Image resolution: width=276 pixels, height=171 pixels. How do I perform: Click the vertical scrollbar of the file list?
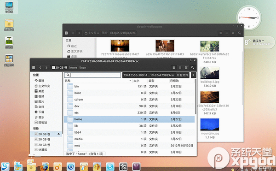(195, 97)
